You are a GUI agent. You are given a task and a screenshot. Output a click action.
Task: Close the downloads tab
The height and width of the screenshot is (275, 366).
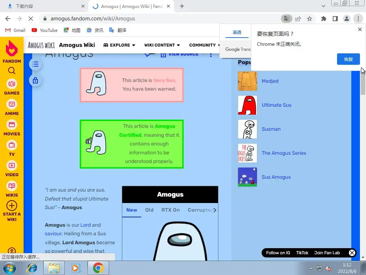pos(83,6)
